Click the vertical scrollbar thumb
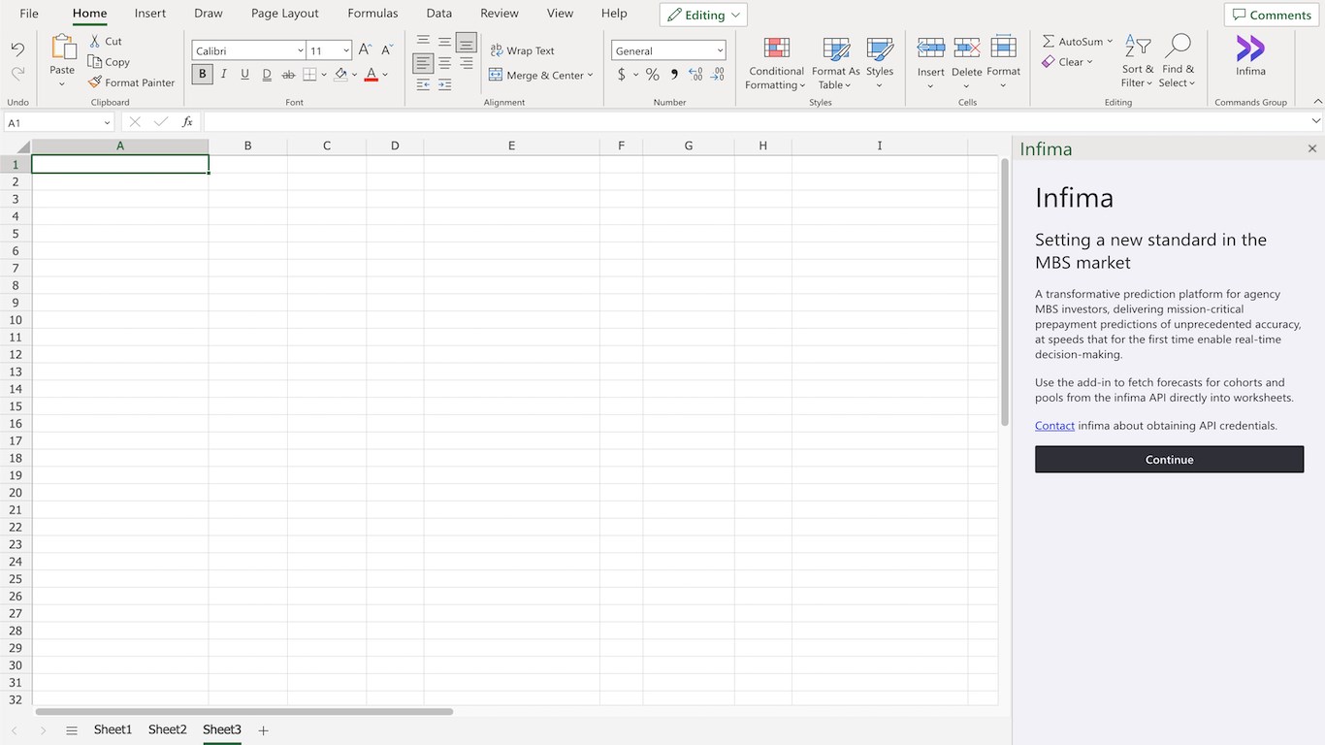 [1005, 291]
